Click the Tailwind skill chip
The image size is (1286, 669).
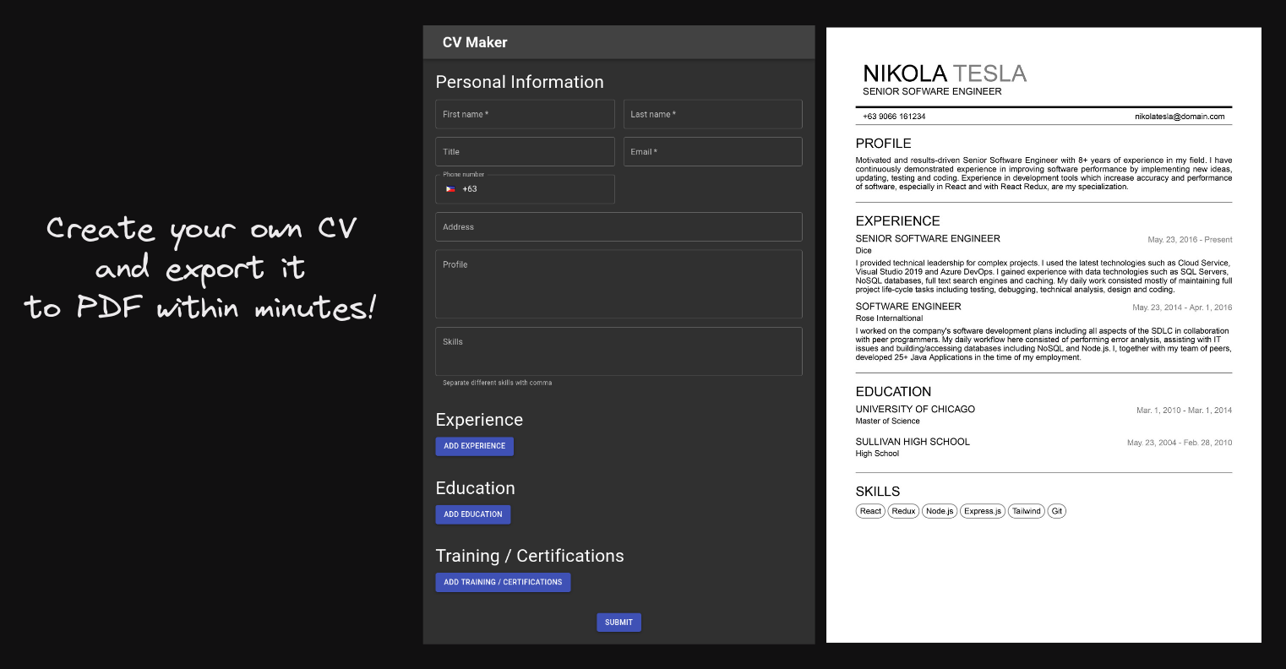click(1027, 511)
